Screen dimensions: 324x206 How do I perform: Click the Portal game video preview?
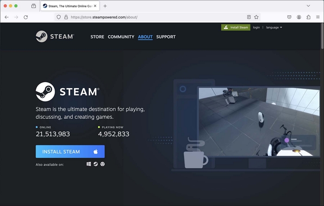(x=259, y=122)
